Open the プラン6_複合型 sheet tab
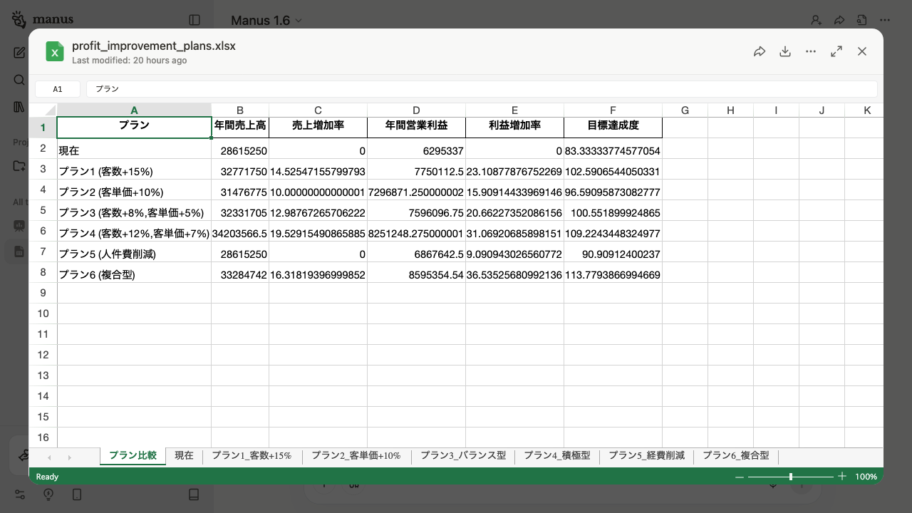 coord(737,455)
